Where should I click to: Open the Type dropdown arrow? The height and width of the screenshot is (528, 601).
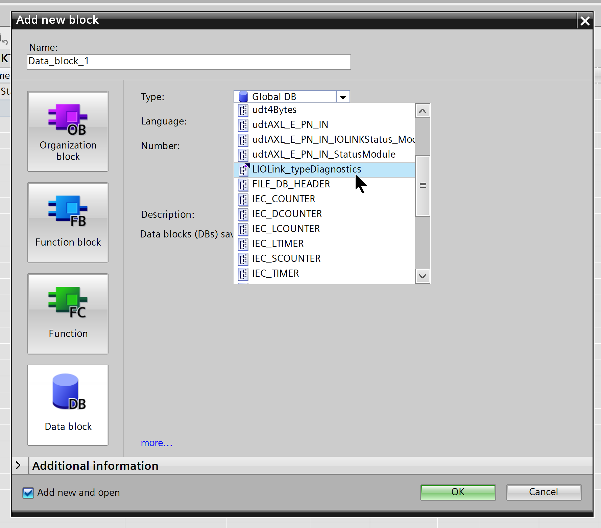pos(343,97)
